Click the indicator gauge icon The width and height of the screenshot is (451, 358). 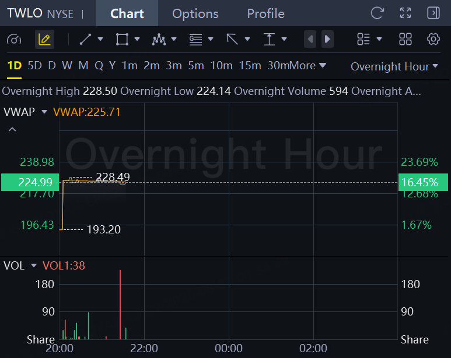[14, 40]
